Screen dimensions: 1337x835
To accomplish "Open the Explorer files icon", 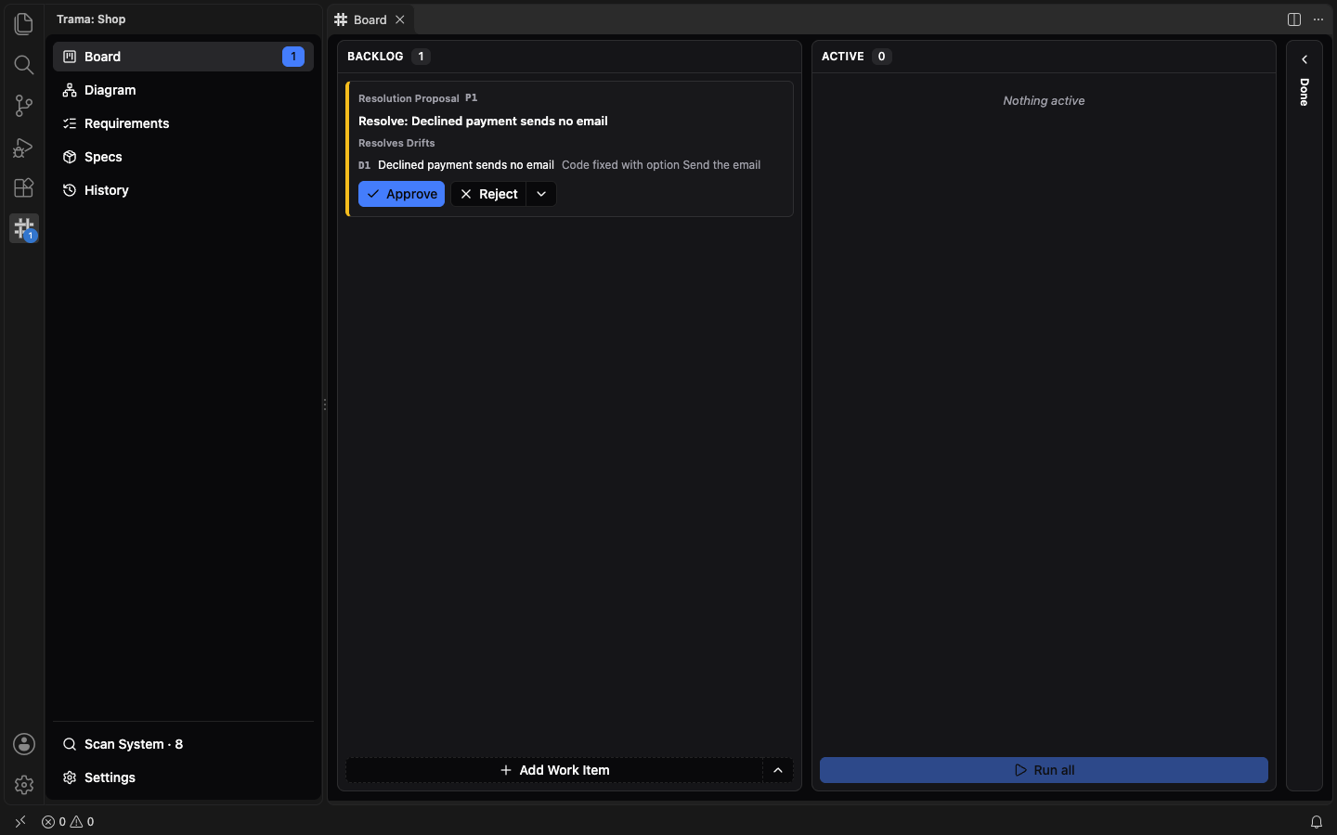I will pyautogui.click(x=24, y=23).
